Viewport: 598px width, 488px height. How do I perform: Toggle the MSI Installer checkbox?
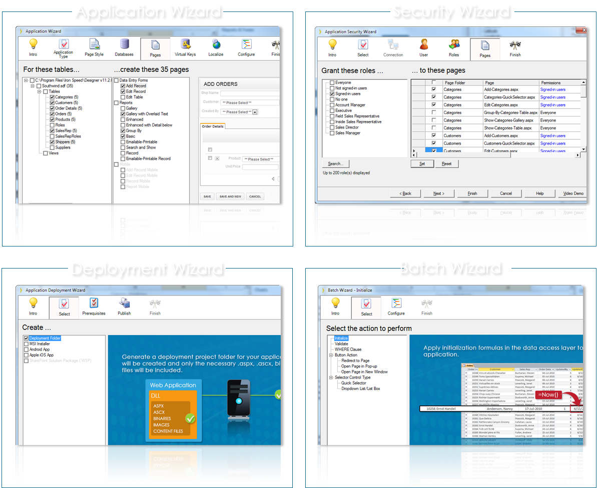[27, 344]
